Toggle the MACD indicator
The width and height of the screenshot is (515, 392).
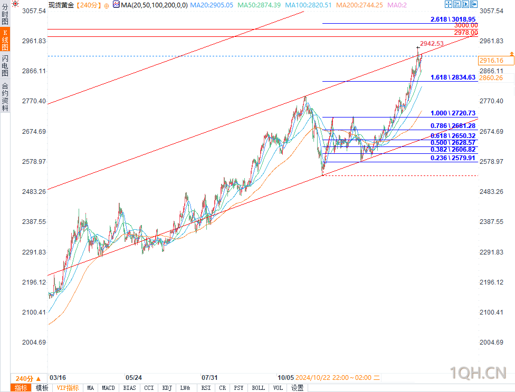tap(108, 388)
